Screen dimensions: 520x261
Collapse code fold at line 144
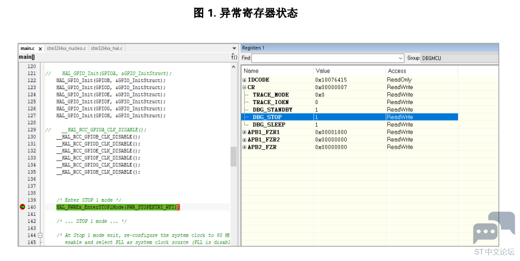point(40,235)
